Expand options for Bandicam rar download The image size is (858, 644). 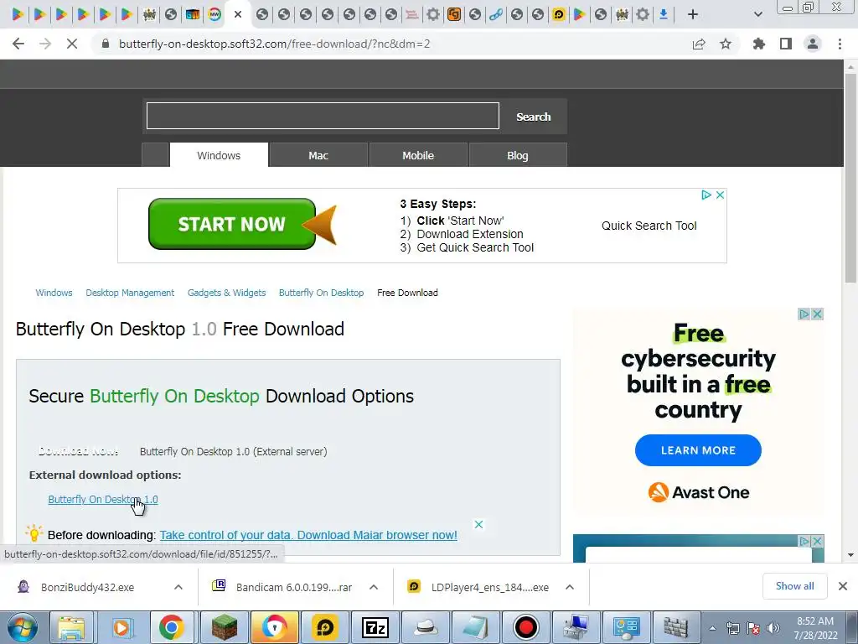tap(374, 587)
